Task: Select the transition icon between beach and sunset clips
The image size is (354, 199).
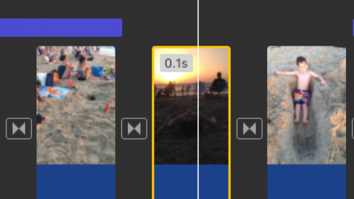Action: (134, 128)
